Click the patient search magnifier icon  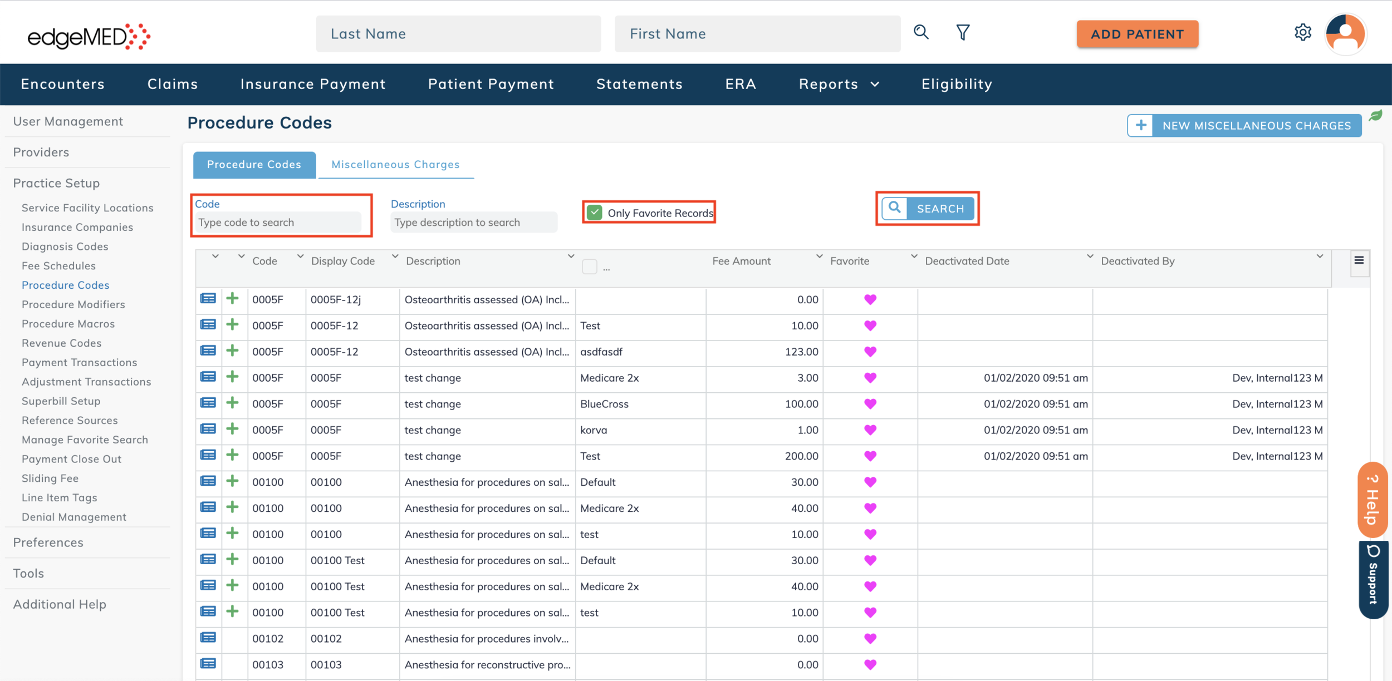(921, 32)
